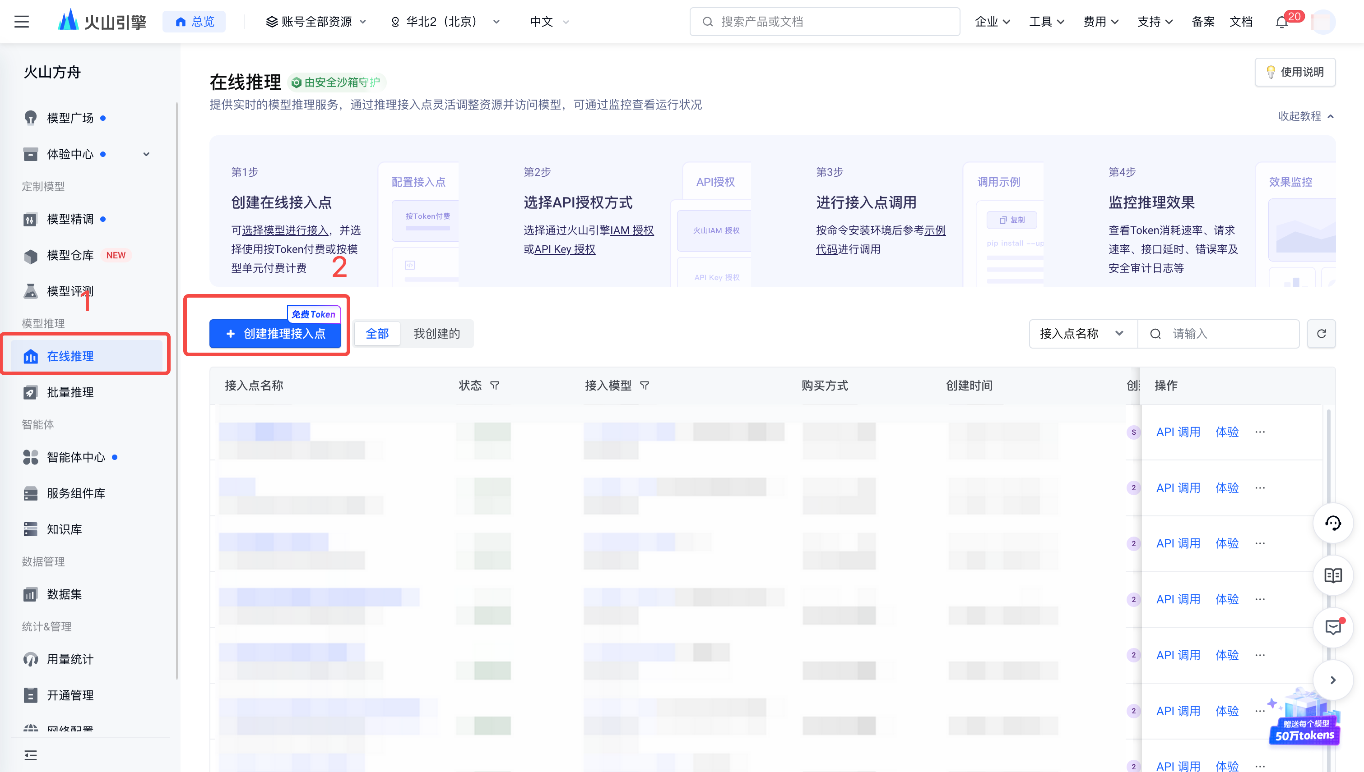Open the floating feedback message icon
The image size is (1364, 772).
1333,627
